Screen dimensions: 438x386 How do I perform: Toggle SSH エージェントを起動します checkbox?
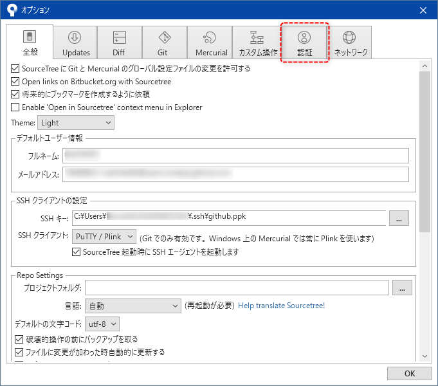pos(76,252)
